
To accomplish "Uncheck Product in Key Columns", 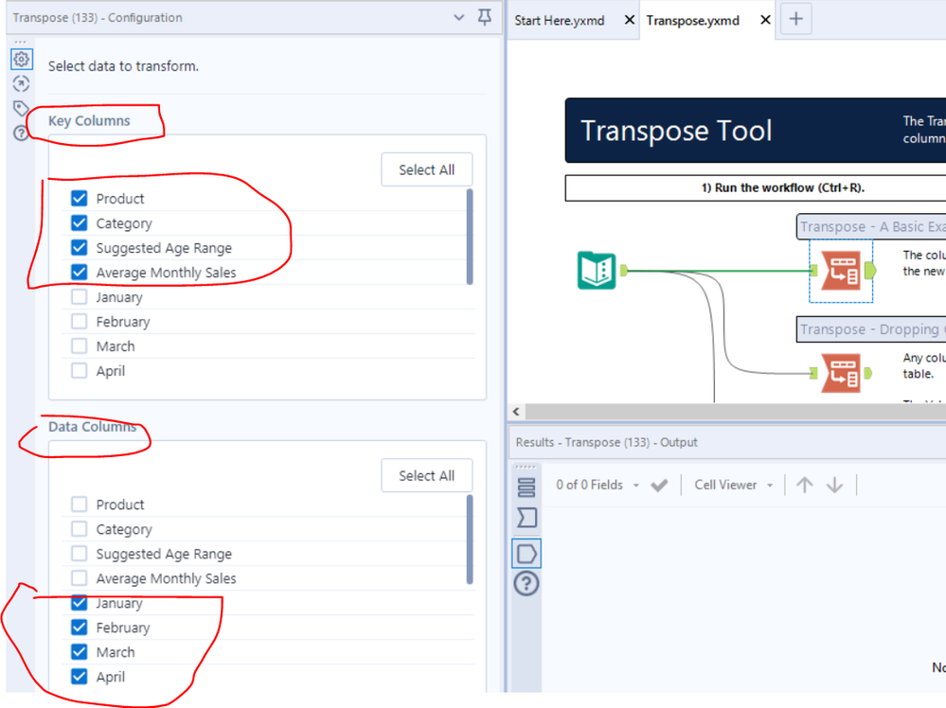I will click(79, 199).
